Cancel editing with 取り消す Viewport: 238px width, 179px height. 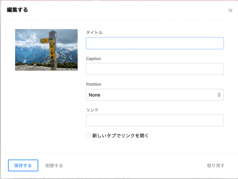coord(216,165)
